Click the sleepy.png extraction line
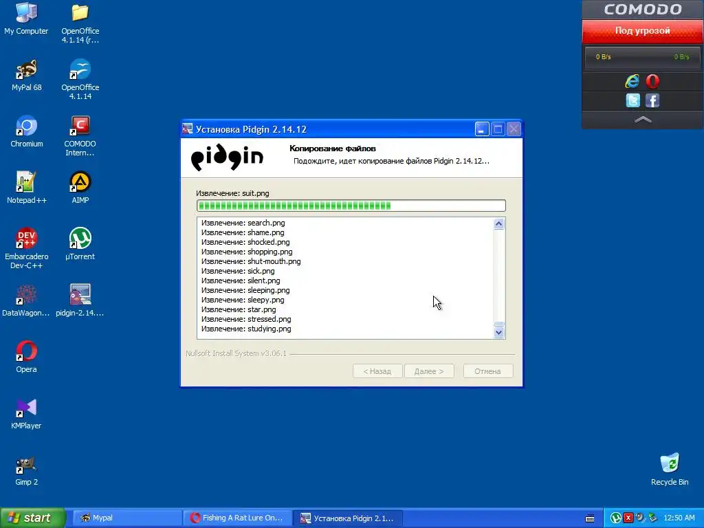Screen dimensions: 704x528 243,300
